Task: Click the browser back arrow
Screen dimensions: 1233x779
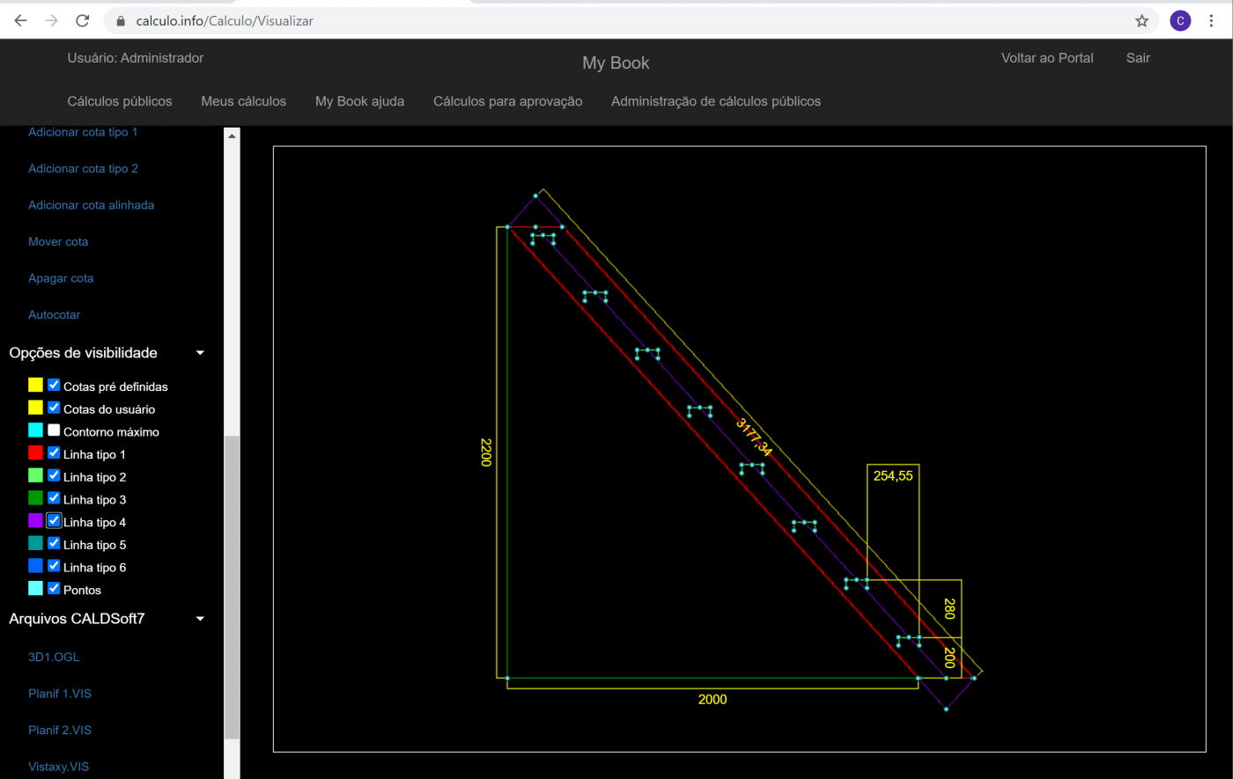Action: coord(21,20)
